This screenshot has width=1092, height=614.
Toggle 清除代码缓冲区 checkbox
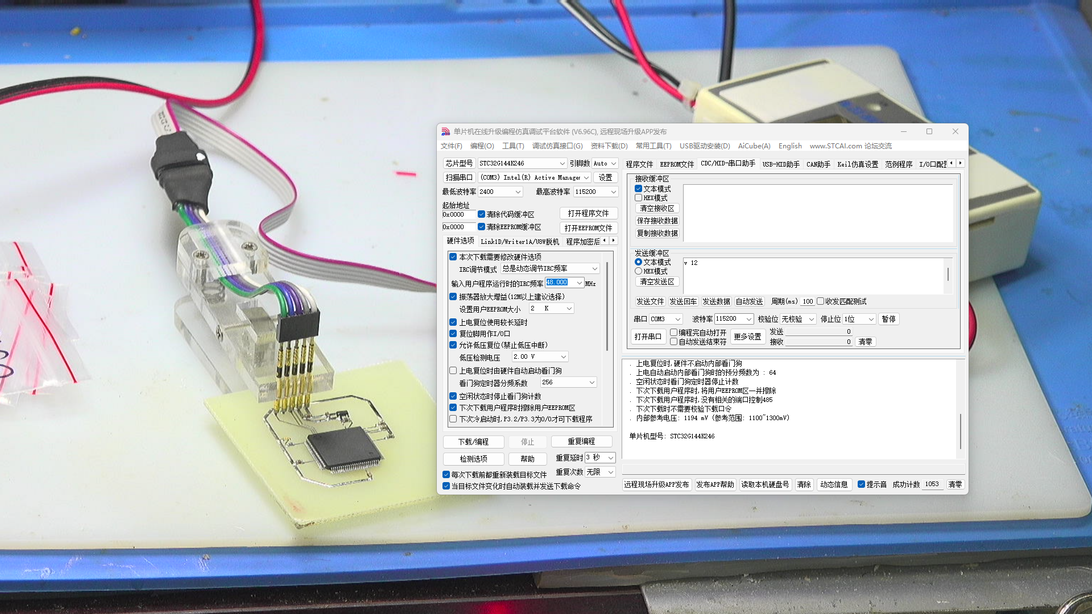(x=481, y=214)
